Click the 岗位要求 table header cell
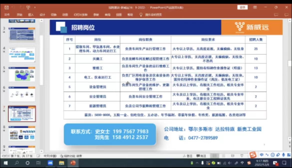This screenshot has width=292, height=168. 208,40
